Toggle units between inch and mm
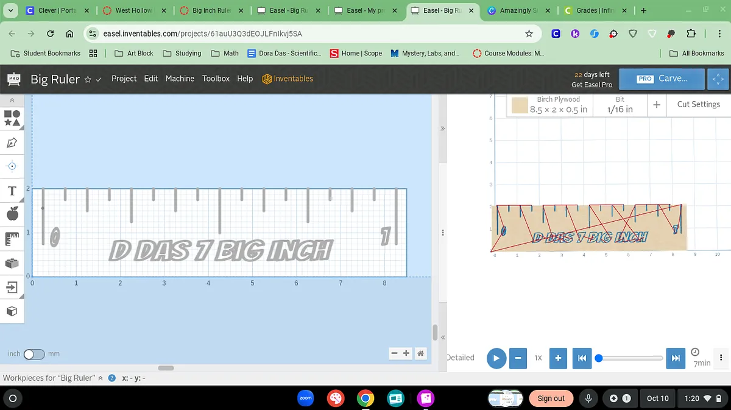The image size is (731, 410). (x=34, y=354)
